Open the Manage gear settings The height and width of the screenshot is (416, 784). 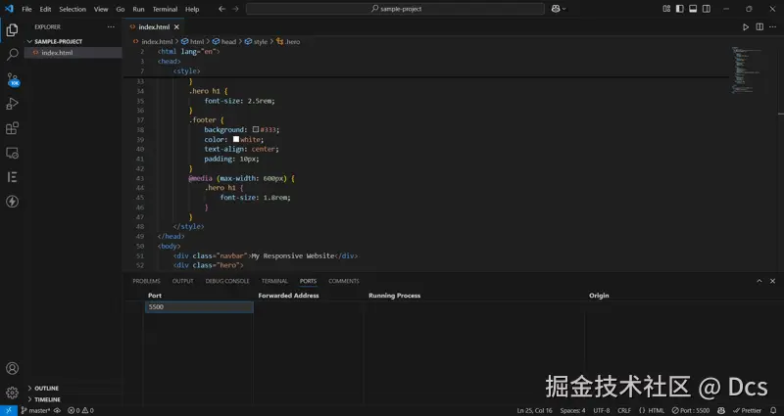12,392
